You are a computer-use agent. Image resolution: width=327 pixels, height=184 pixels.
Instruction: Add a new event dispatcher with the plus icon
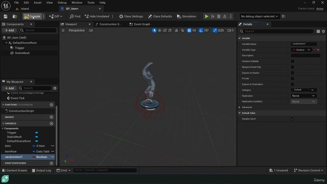pyautogui.click(x=52, y=163)
